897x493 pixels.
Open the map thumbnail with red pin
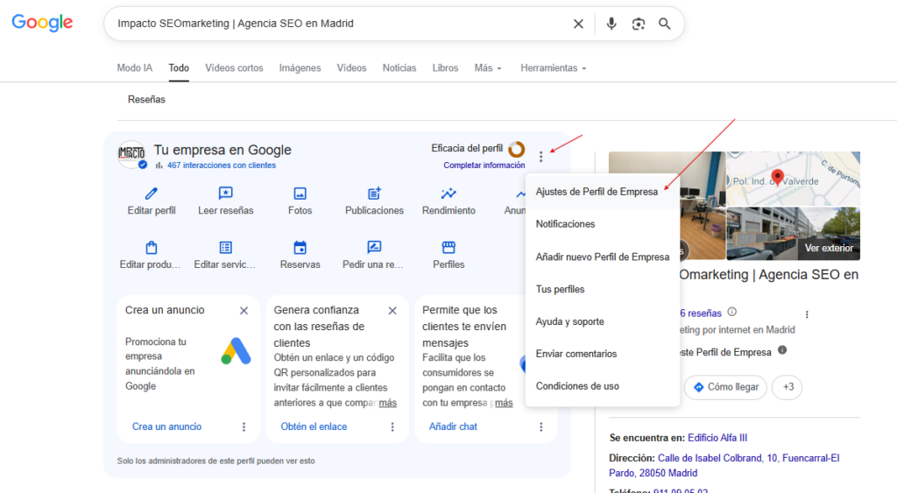(x=793, y=179)
